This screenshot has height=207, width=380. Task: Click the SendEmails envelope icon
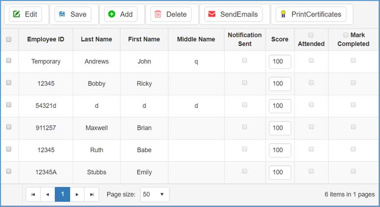pos(212,14)
